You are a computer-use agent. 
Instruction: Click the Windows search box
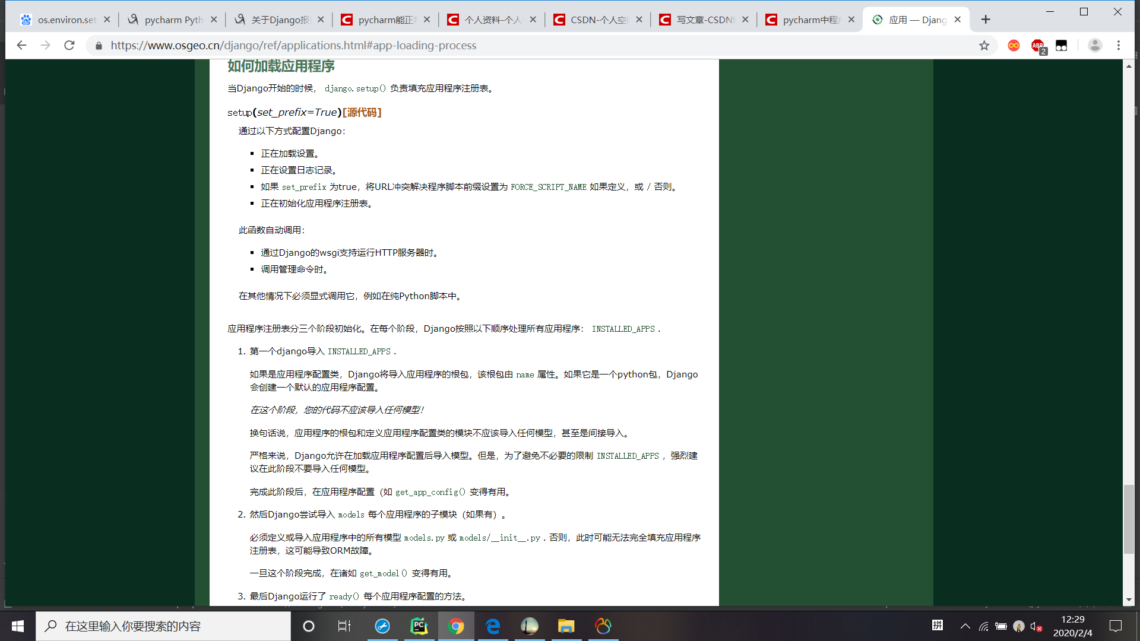[x=163, y=626]
